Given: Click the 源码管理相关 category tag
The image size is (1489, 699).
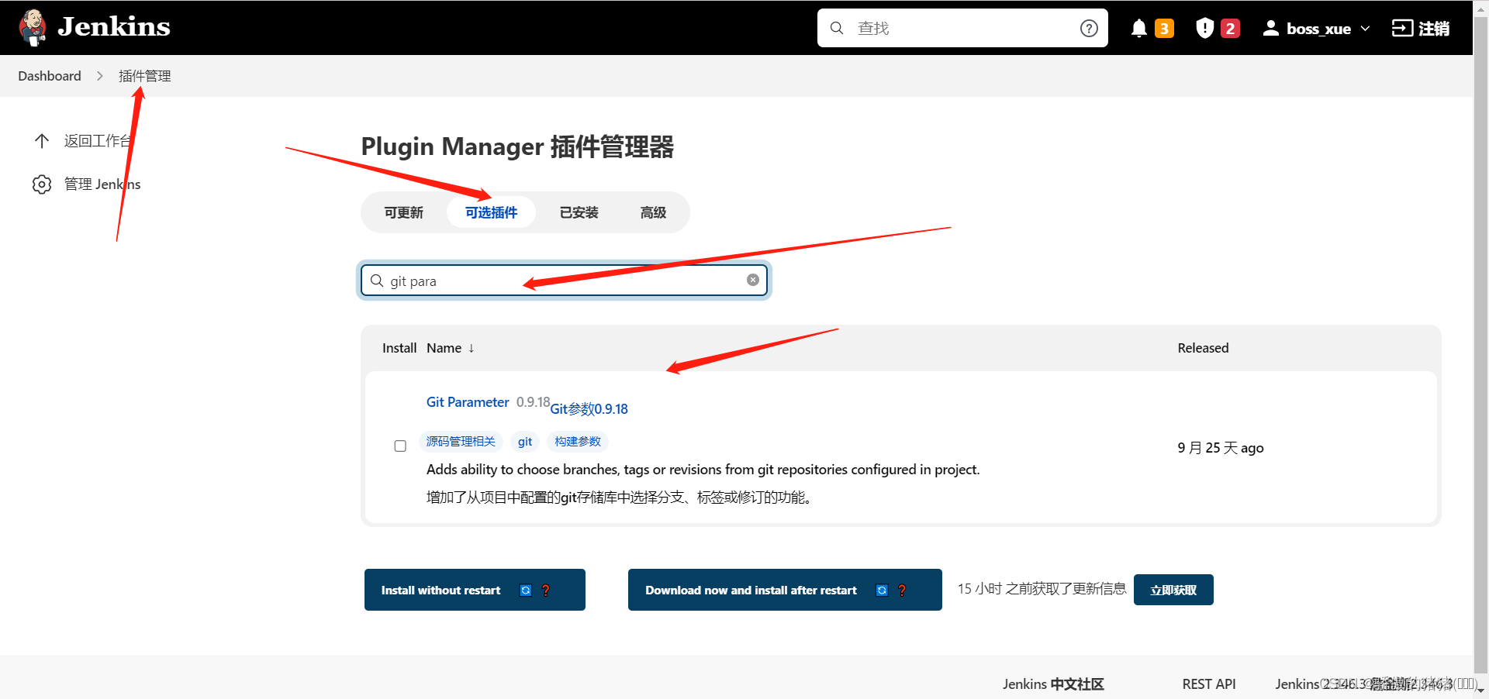Looking at the screenshot, I should coord(461,442).
